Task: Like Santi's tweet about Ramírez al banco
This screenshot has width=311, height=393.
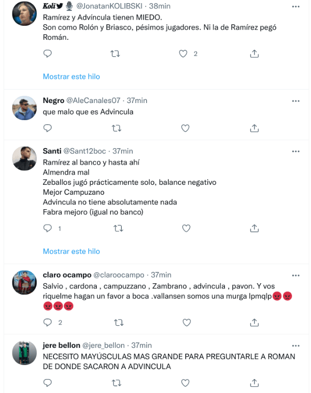Action: pos(186,228)
